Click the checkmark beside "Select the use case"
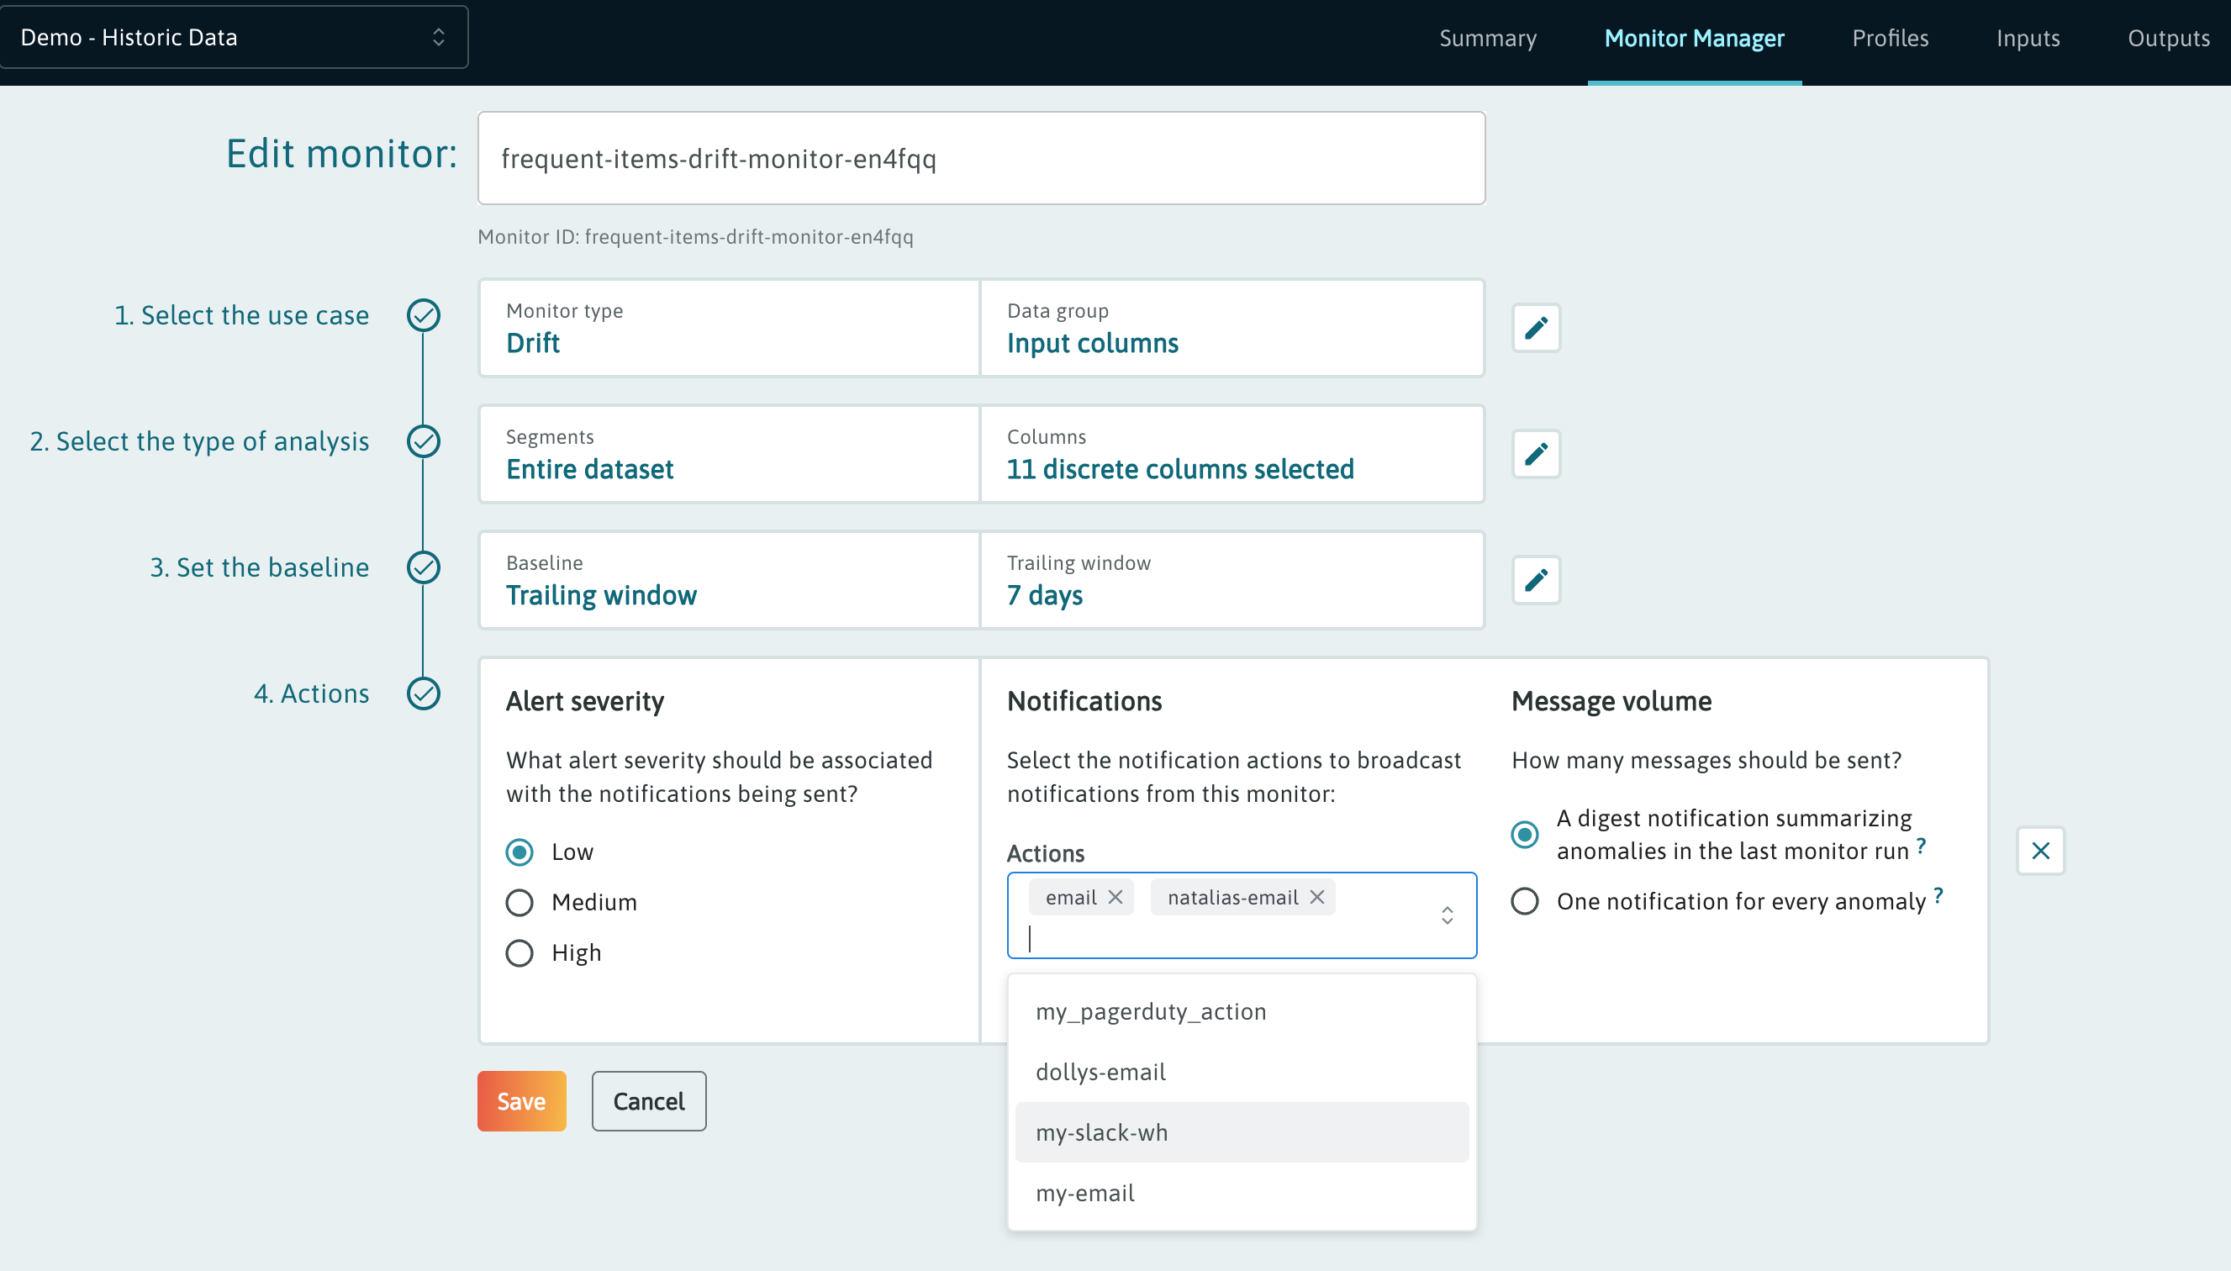 click(424, 315)
